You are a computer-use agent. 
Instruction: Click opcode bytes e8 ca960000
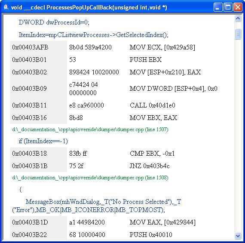pyautogui.click(x=86, y=105)
